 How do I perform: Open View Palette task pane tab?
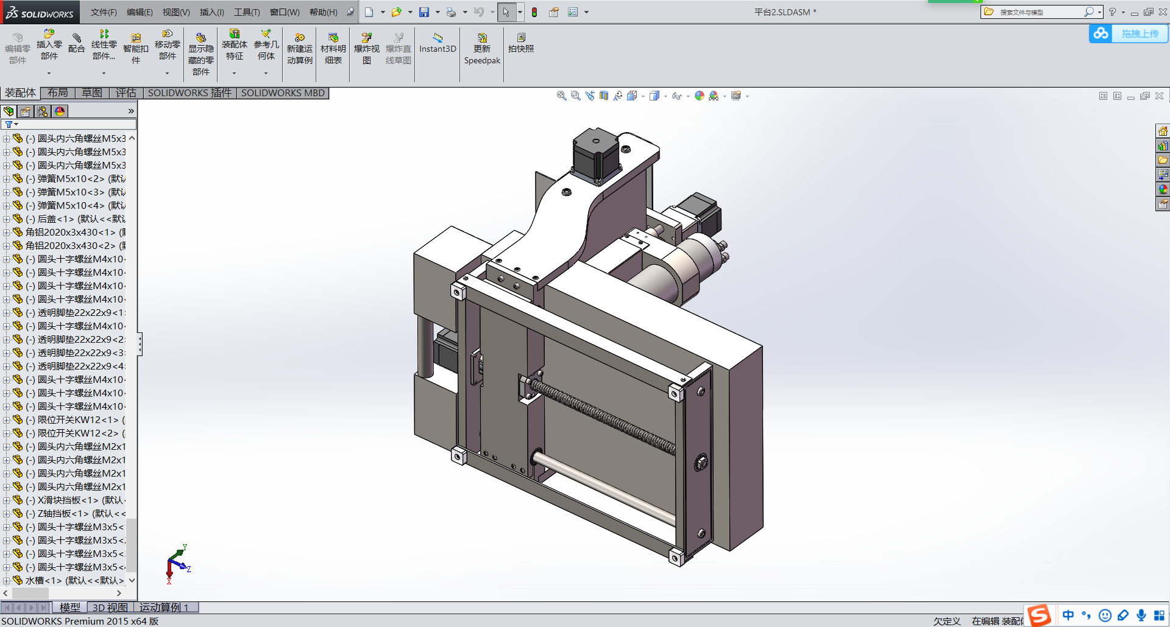pyautogui.click(x=1163, y=175)
